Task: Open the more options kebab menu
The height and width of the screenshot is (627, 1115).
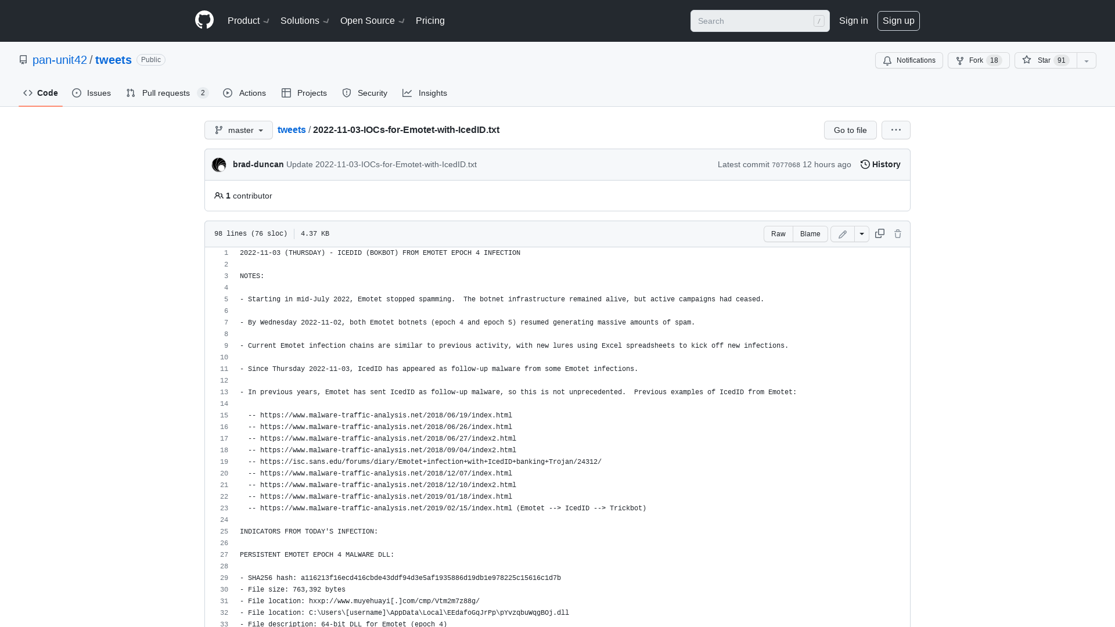Action: [895, 130]
